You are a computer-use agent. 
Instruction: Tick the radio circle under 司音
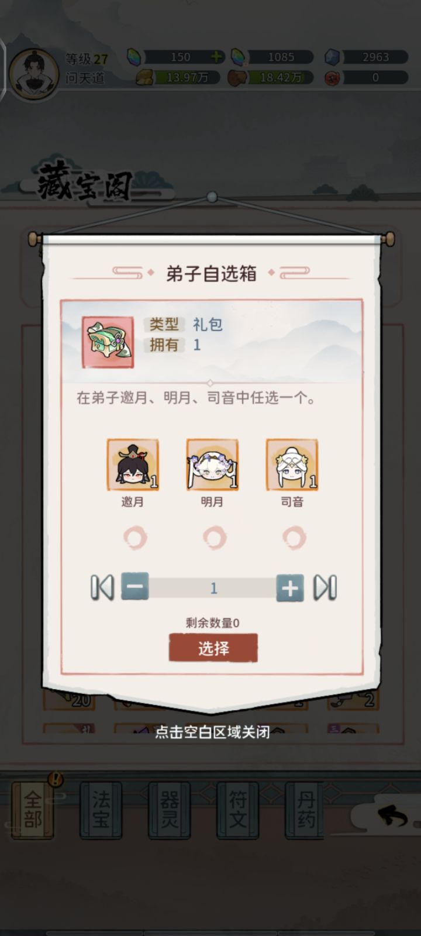pyautogui.click(x=294, y=538)
